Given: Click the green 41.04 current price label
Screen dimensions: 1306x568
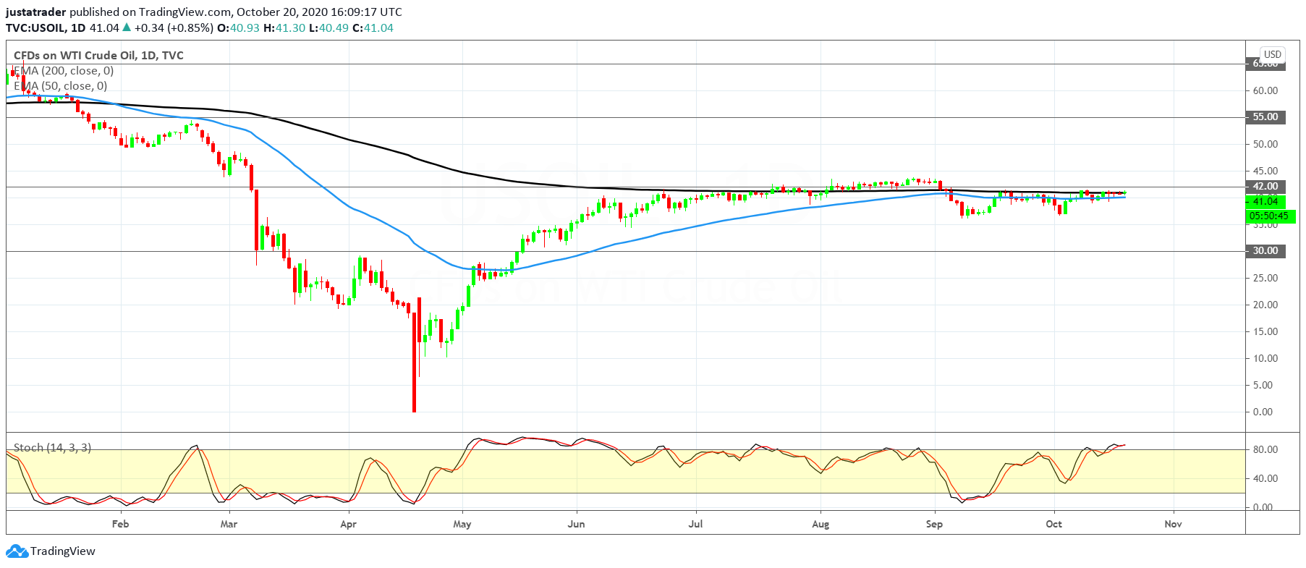Looking at the screenshot, I should (1265, 202).
